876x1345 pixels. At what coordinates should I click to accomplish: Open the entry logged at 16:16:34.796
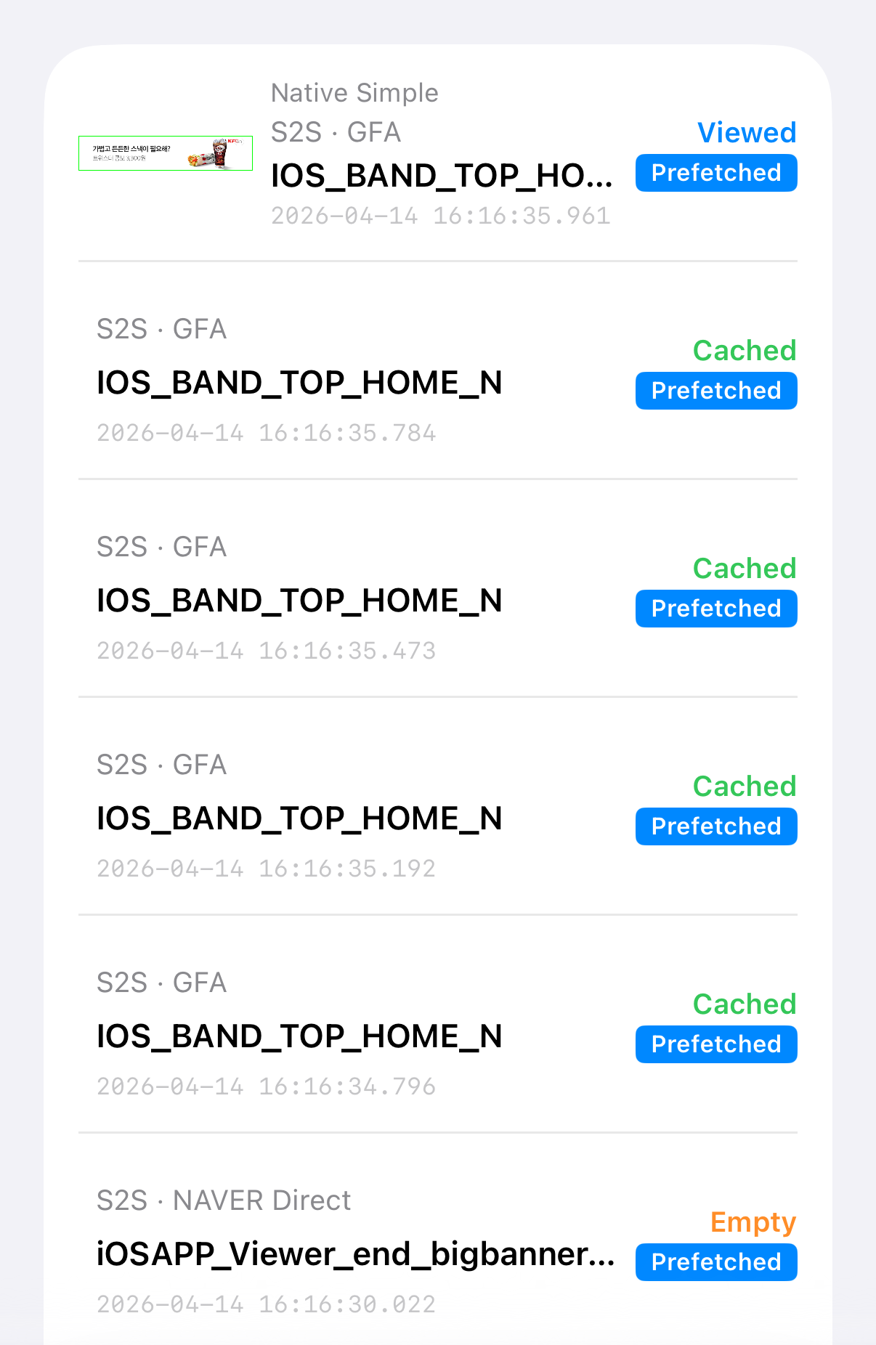[x=299, y=1036]
